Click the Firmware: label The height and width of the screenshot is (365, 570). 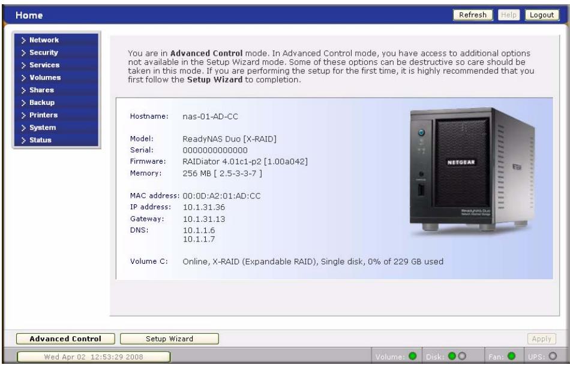point(148,161)
